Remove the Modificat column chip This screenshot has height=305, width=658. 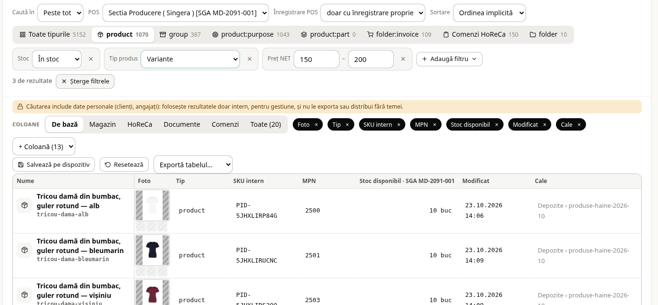tap(545, 125)
